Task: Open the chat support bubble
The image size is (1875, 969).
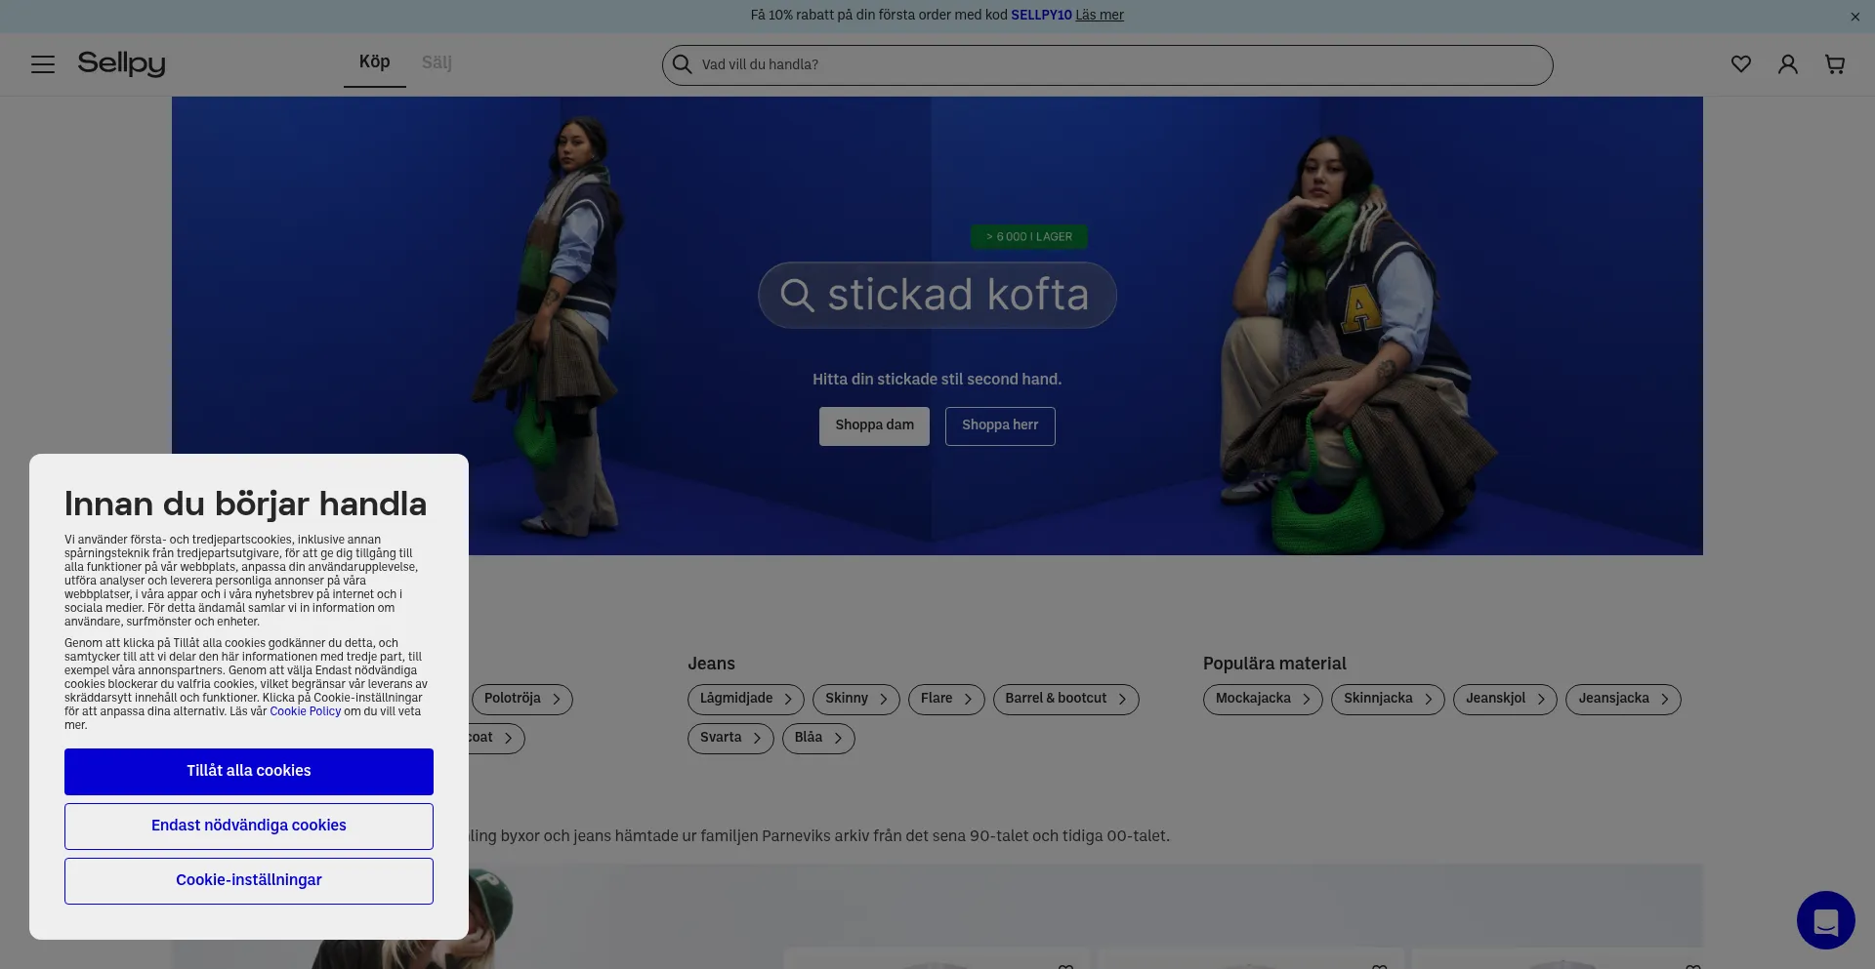Action: click(1824, 919)
